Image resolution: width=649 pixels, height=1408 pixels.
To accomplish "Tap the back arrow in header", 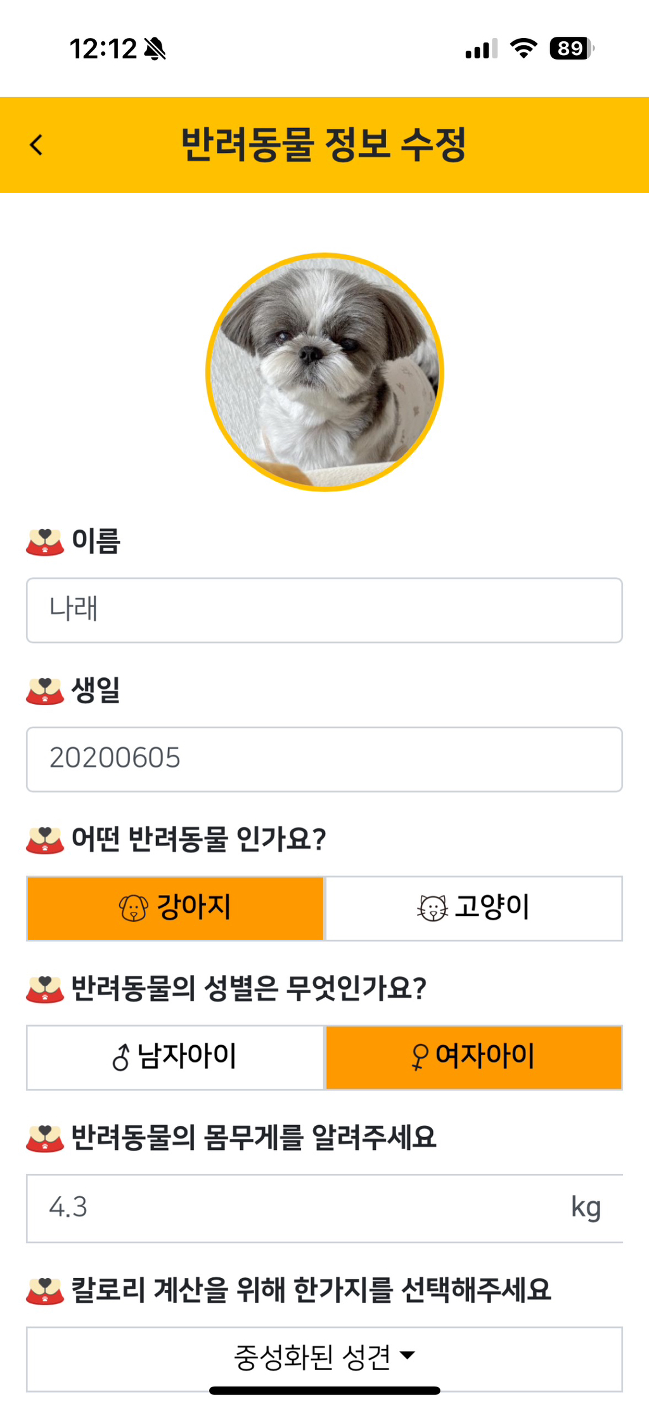I will click(37, 145).
